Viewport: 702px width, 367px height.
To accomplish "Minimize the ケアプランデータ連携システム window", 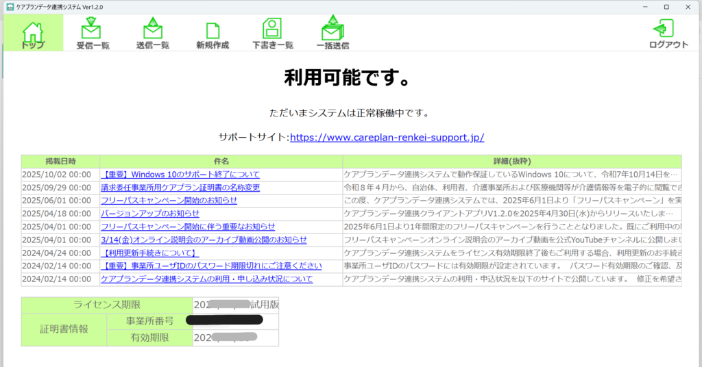I will pyautogui.click(x=645, y=7).
